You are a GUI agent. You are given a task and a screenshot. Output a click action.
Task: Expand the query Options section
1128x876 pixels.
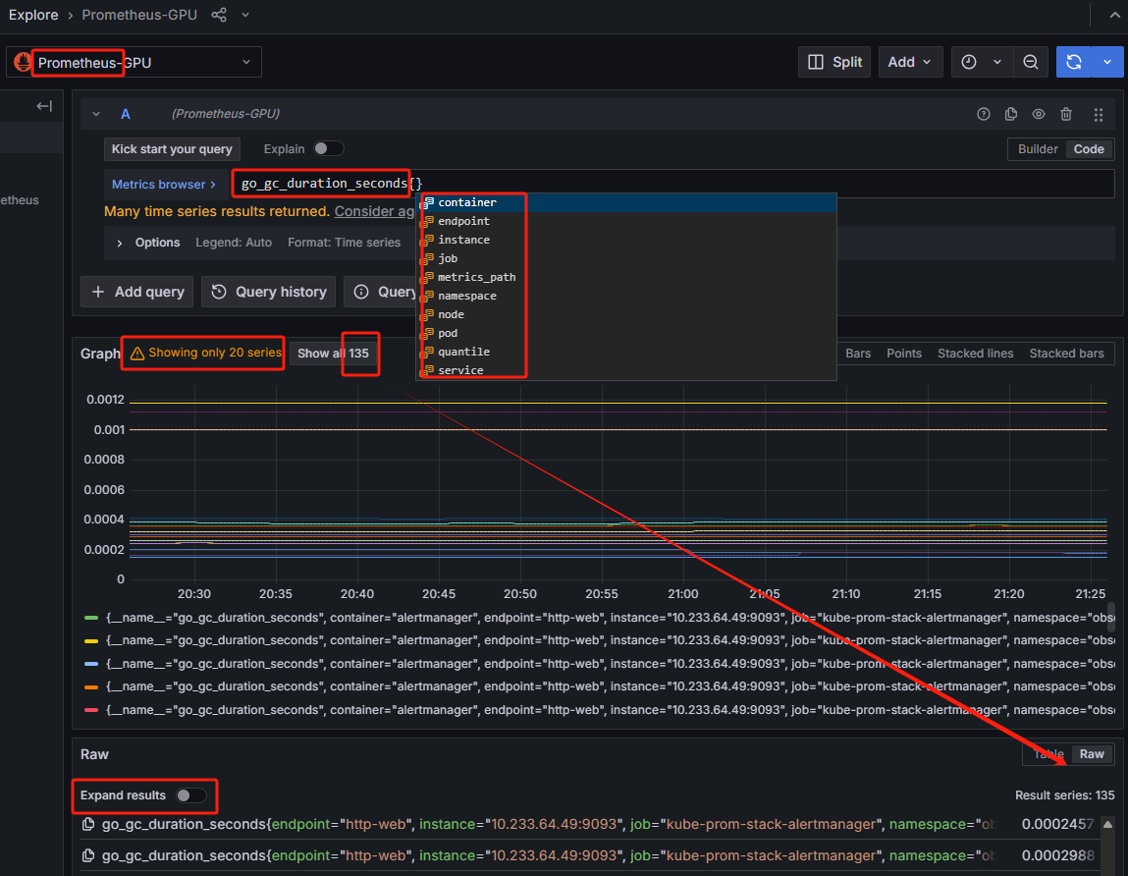[148, 243]
